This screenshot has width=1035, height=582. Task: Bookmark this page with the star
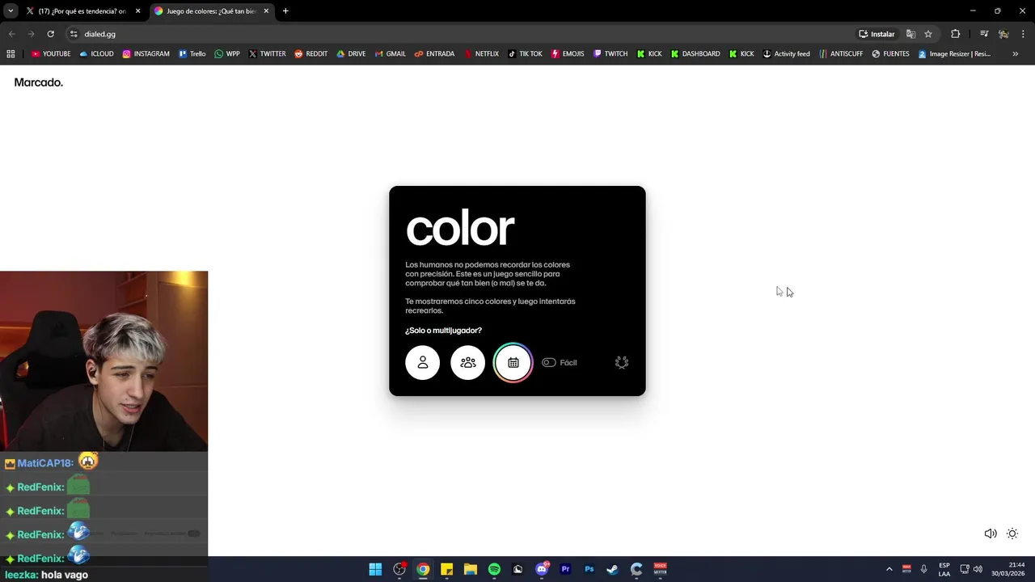click(x=928, y=34)
